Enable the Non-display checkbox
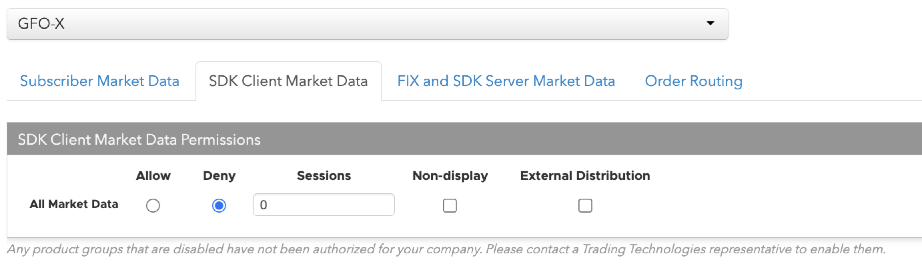This screenshot has height=278, width=922. coord(450,205)
